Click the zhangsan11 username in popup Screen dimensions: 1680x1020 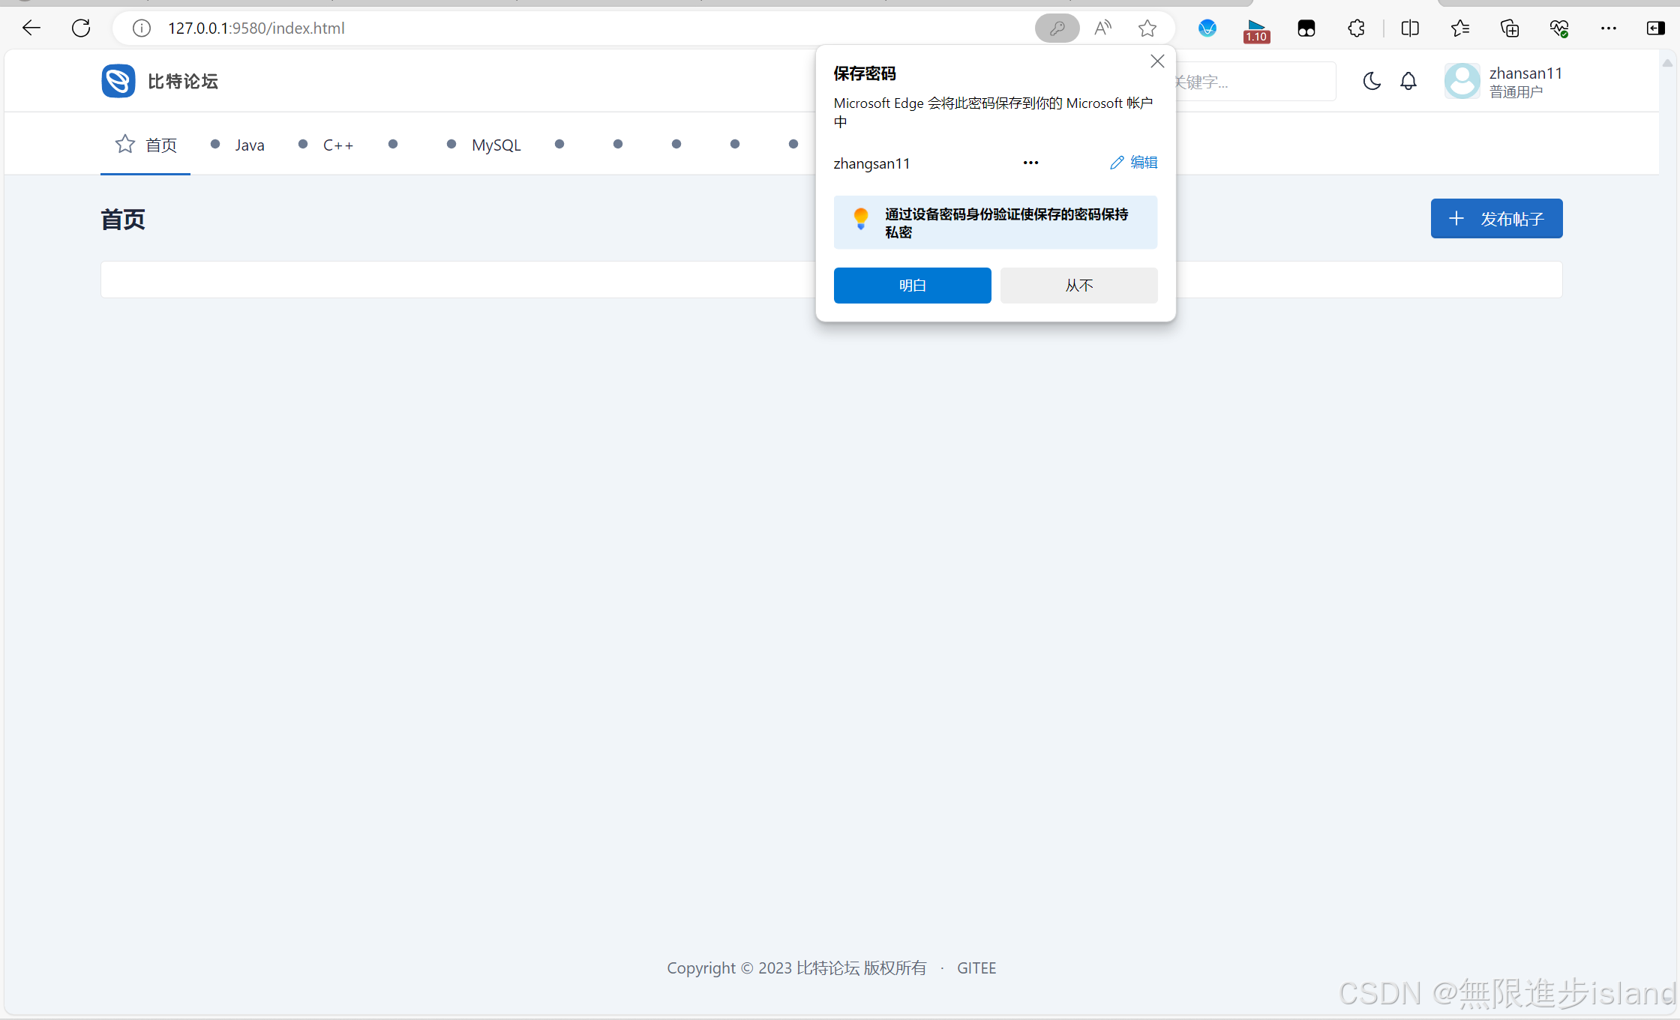click(x=871, y=163)
